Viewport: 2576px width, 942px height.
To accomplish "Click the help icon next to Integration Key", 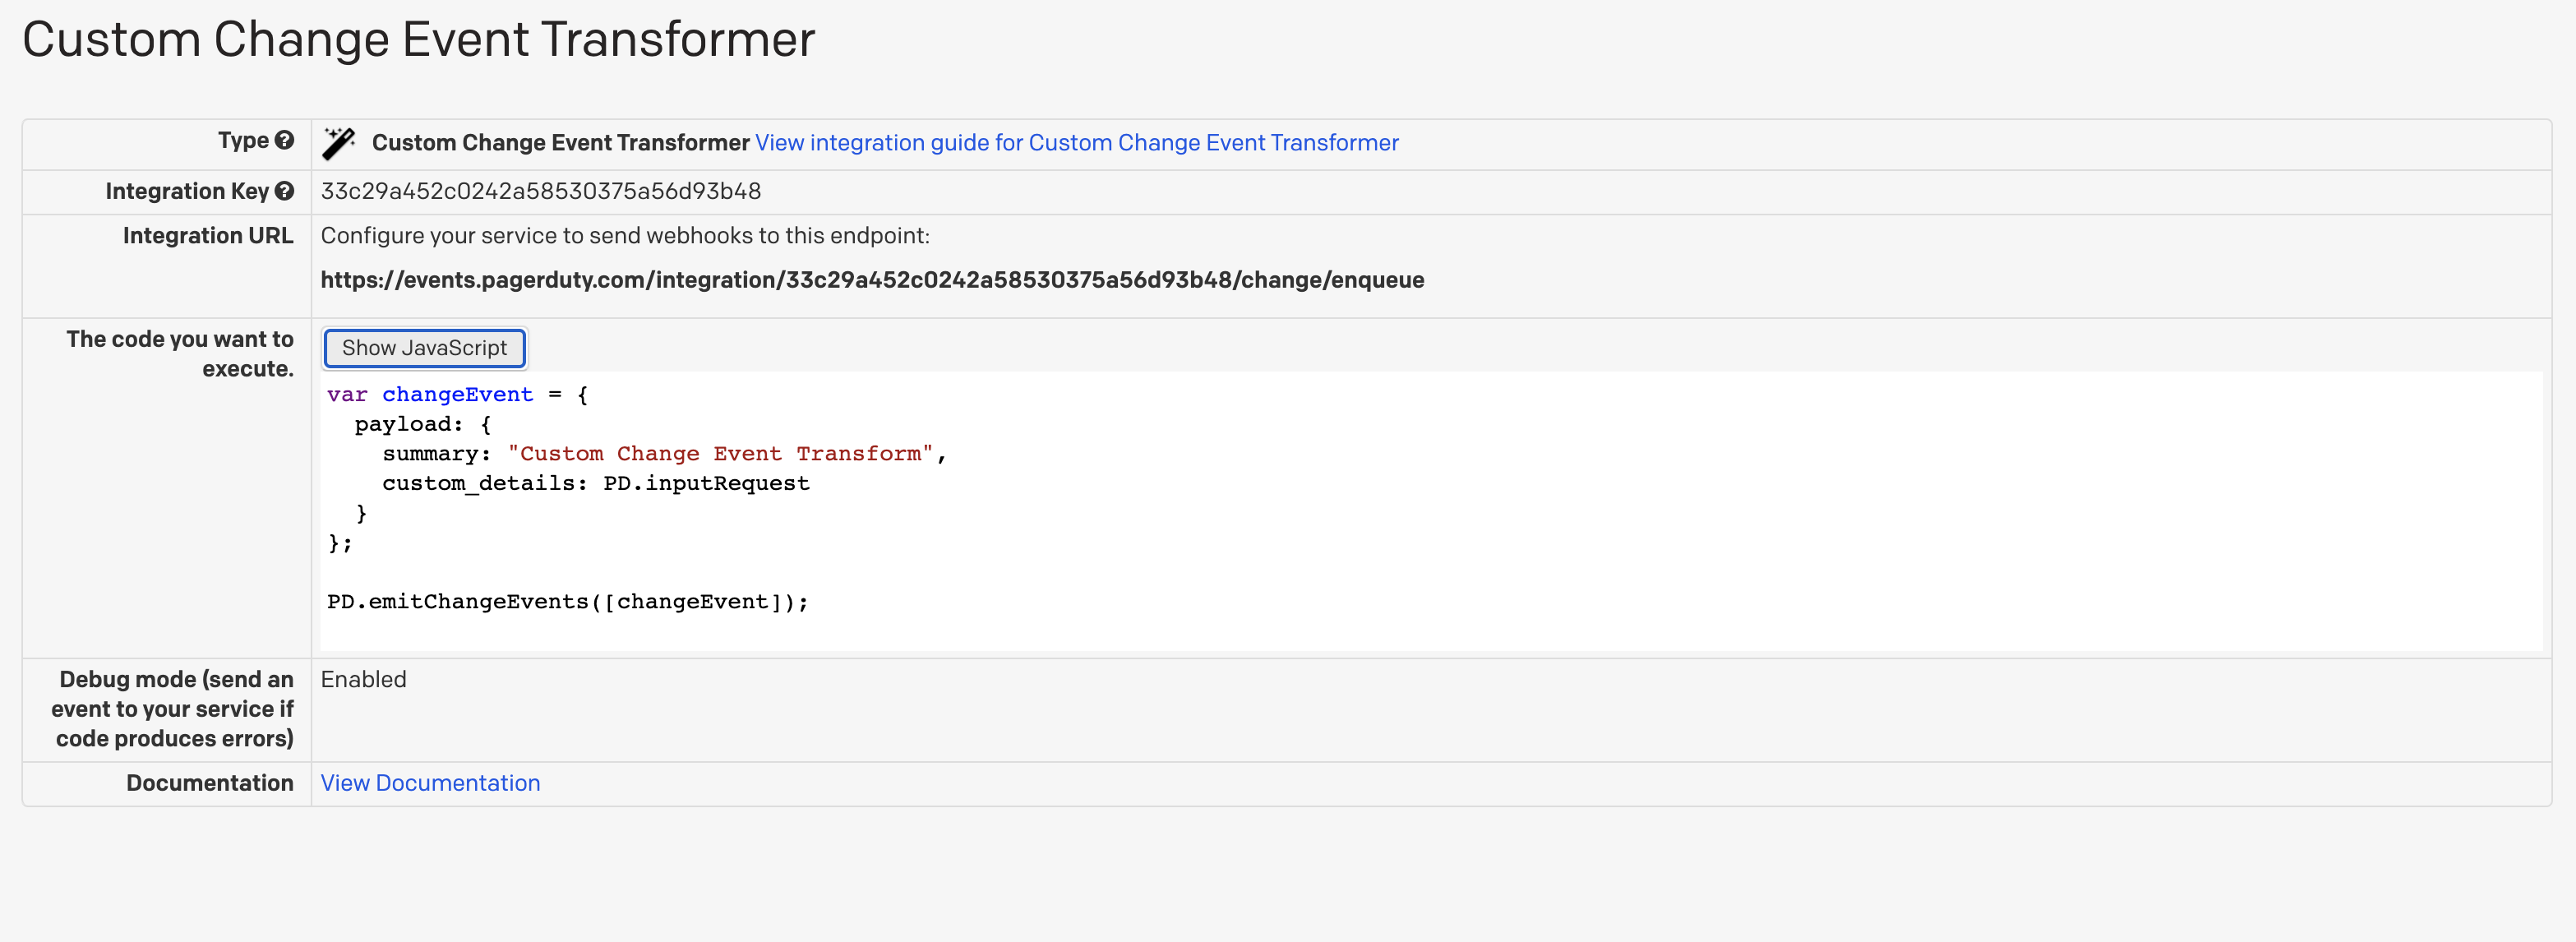I will 285,190.
